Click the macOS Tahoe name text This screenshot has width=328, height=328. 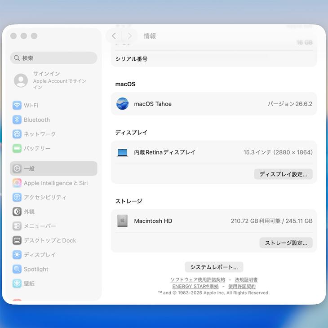coord(153,104)
